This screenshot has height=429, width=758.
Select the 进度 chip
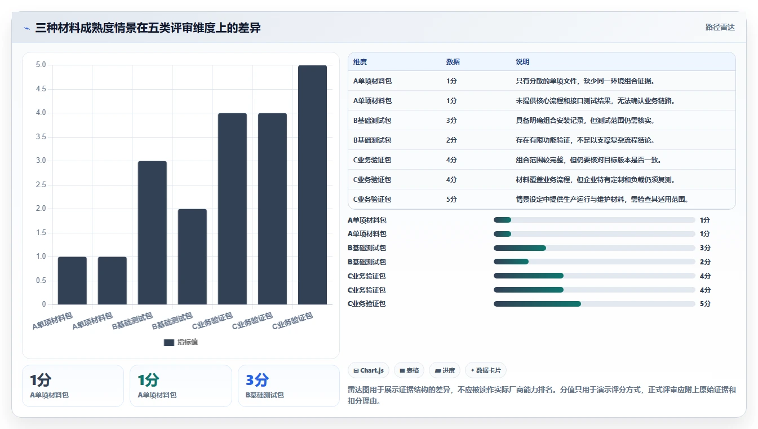[445, 370]
